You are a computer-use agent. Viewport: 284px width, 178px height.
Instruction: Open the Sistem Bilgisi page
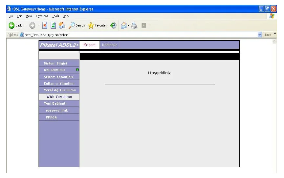[55, 63]
